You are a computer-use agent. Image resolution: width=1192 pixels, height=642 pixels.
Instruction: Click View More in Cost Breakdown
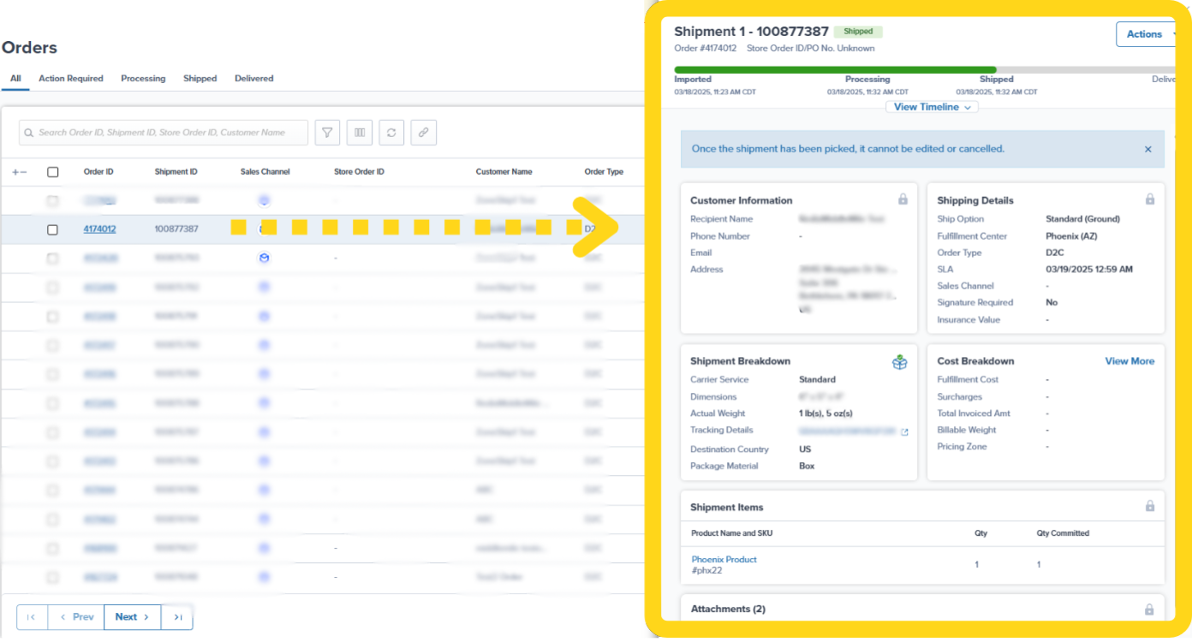point(1129,361)
